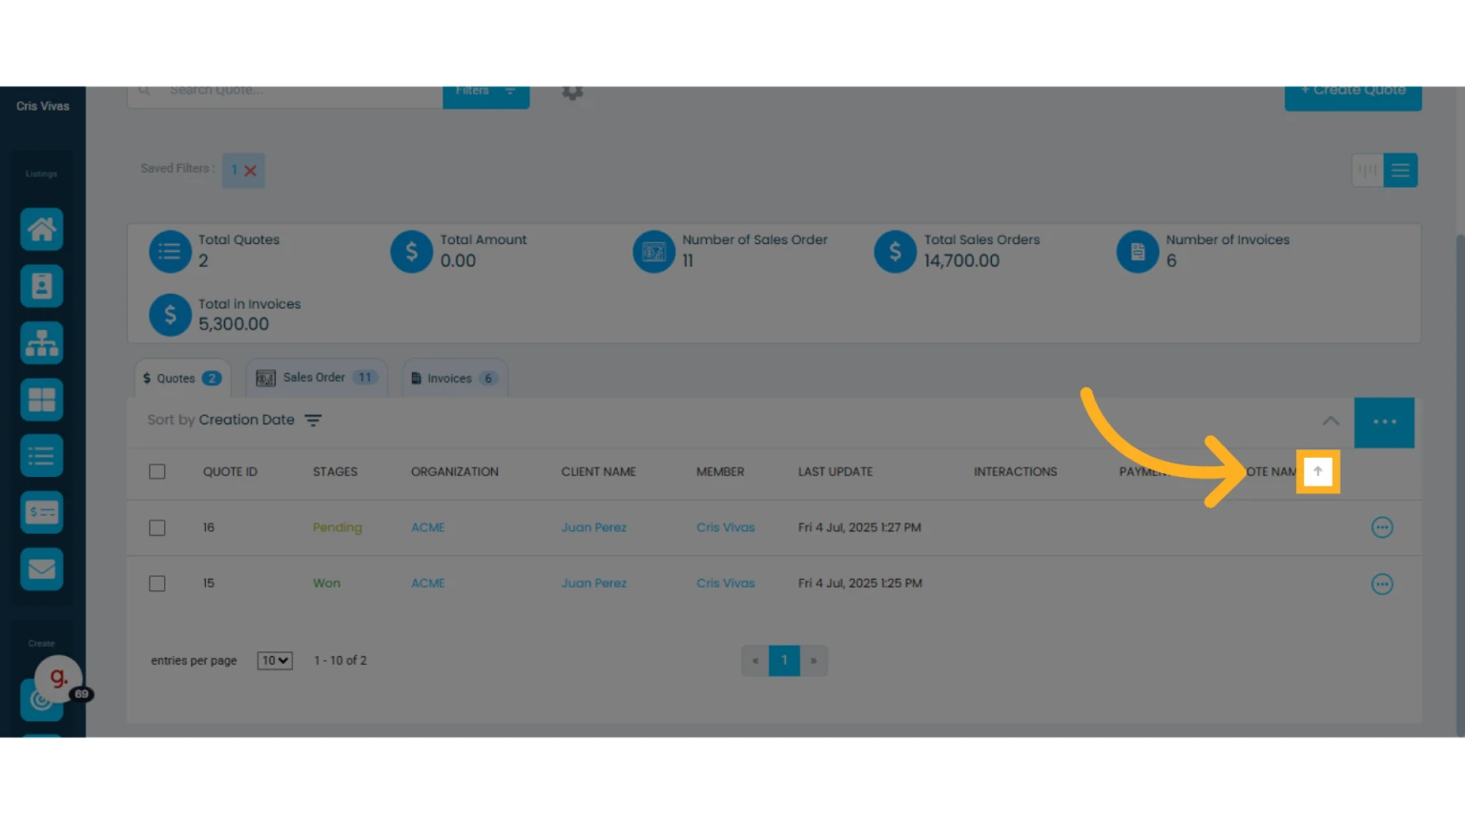The image size is (1465, 824).
Task: Go to next page in pagination
Action: coord(814,661)
